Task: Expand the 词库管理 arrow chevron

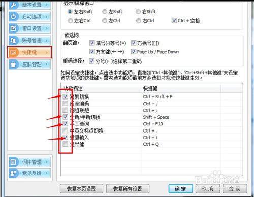Action: pyautogui.click(x=47, y=162)
